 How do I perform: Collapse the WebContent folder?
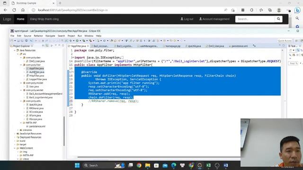[15, 148]
